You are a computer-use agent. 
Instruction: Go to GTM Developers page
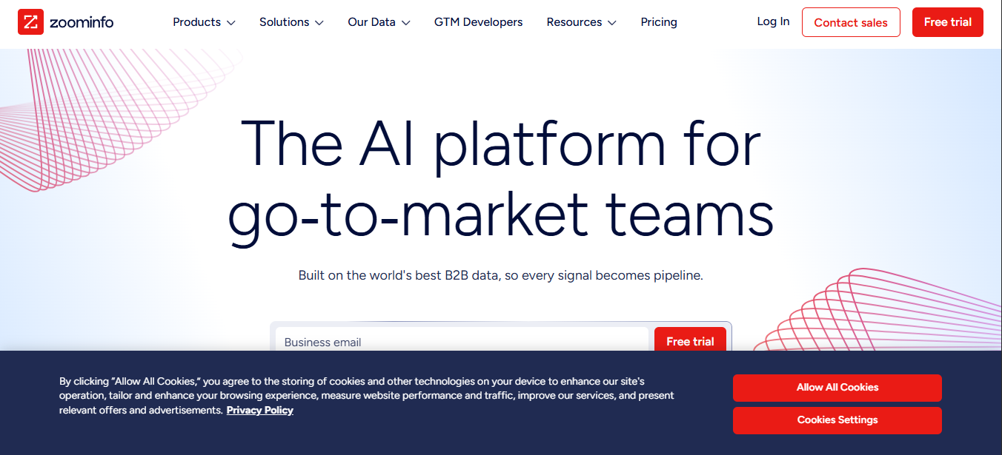click(478, 22)
